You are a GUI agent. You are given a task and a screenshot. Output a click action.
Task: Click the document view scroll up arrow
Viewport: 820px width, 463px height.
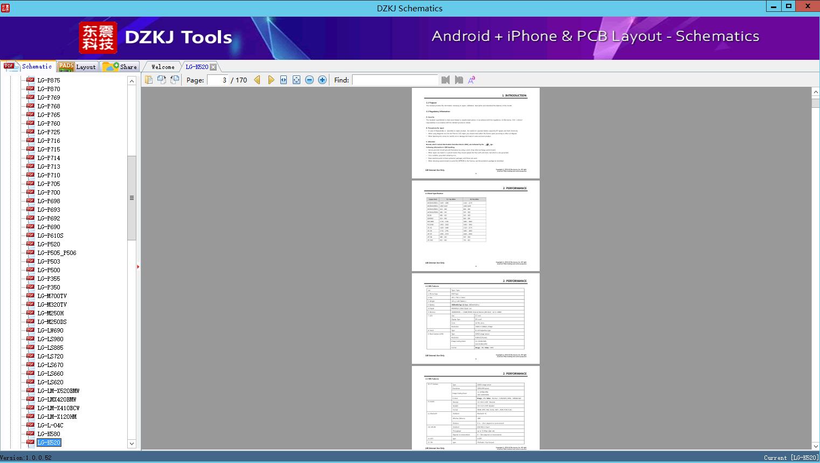[816, 92]
